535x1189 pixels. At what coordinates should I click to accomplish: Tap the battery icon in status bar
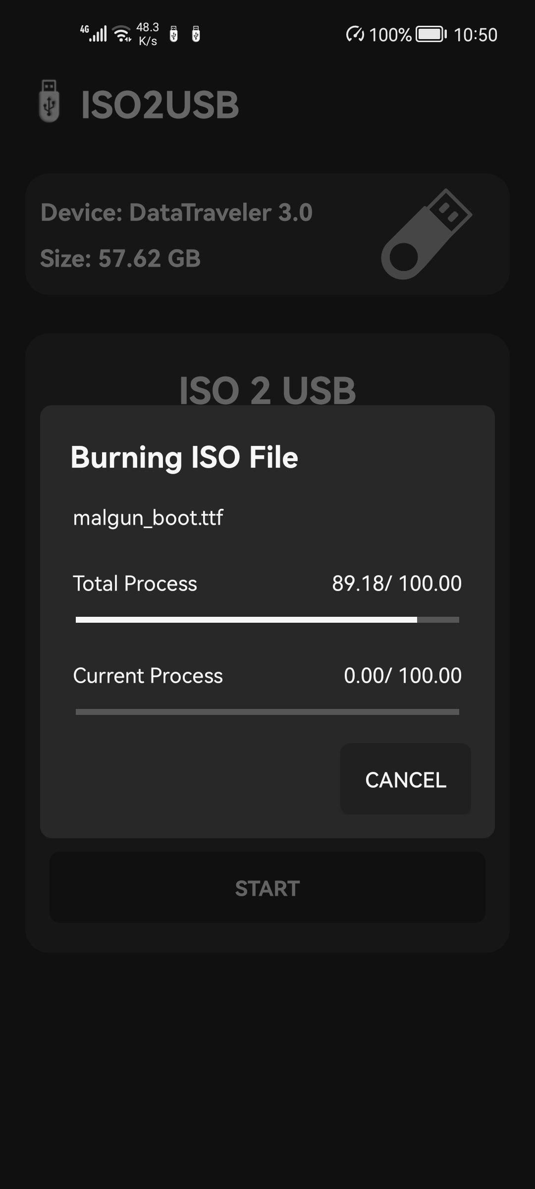pos(430,34)
